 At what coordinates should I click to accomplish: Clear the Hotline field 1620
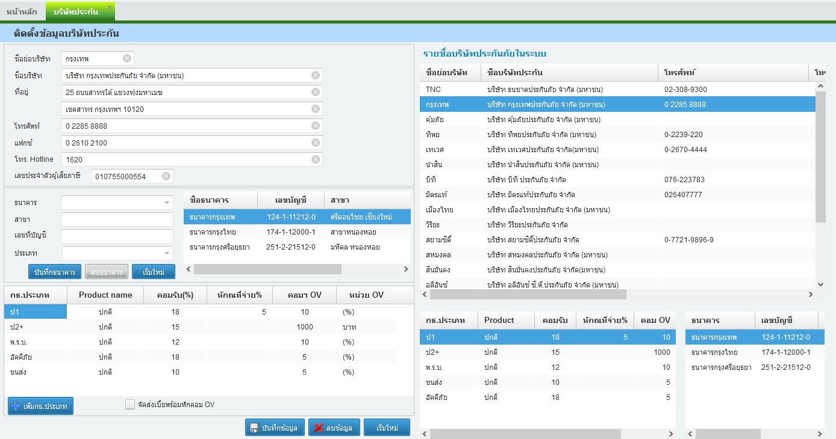point(316,159)
